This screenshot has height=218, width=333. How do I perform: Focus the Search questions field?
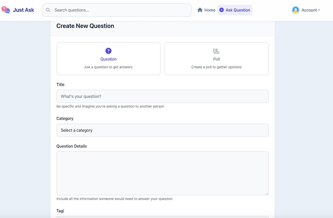pyautogui.click(x=122, y=10)
